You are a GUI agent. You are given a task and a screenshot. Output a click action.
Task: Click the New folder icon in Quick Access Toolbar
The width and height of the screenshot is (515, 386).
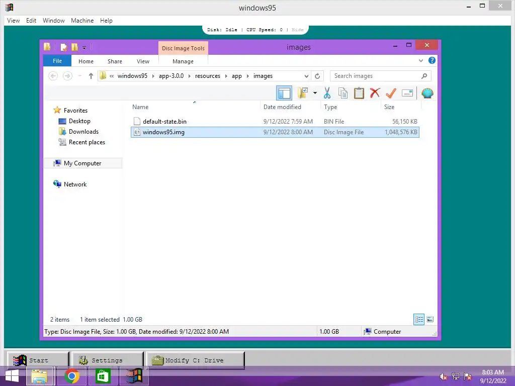[x=74, y=47]
